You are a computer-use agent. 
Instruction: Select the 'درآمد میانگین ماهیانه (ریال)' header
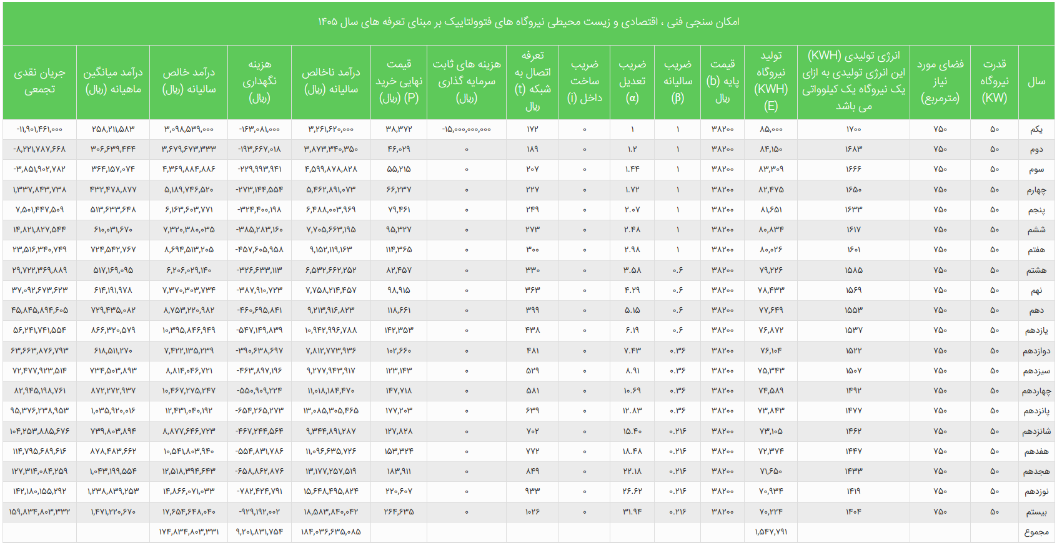(113, 81)
